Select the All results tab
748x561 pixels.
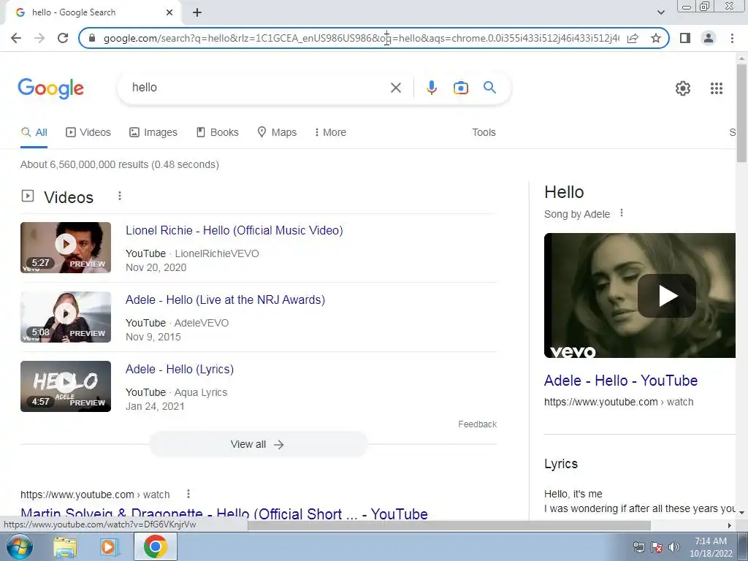[34, 133]
